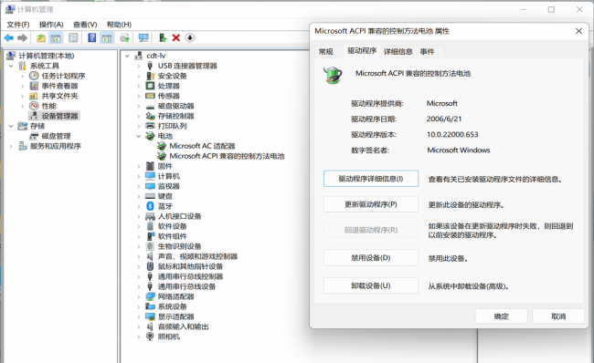Select the 传感器 device category

pyautogui.click(x=169, y=96)
